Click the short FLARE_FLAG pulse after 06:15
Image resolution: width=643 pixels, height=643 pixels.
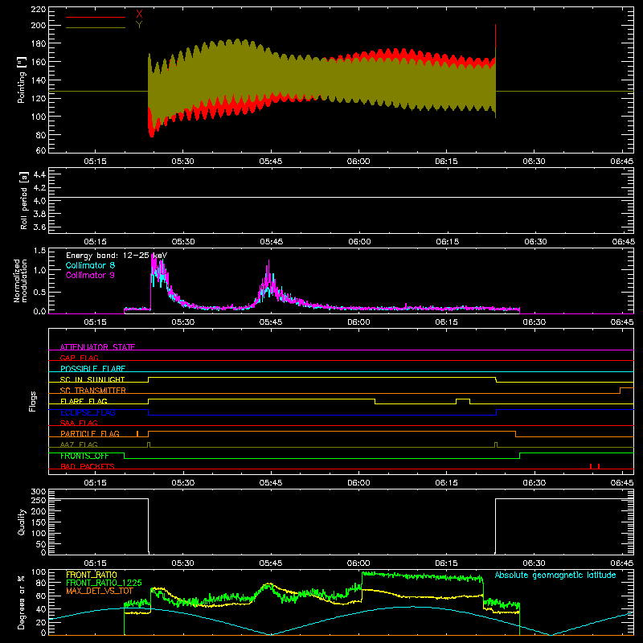(463, 401)
